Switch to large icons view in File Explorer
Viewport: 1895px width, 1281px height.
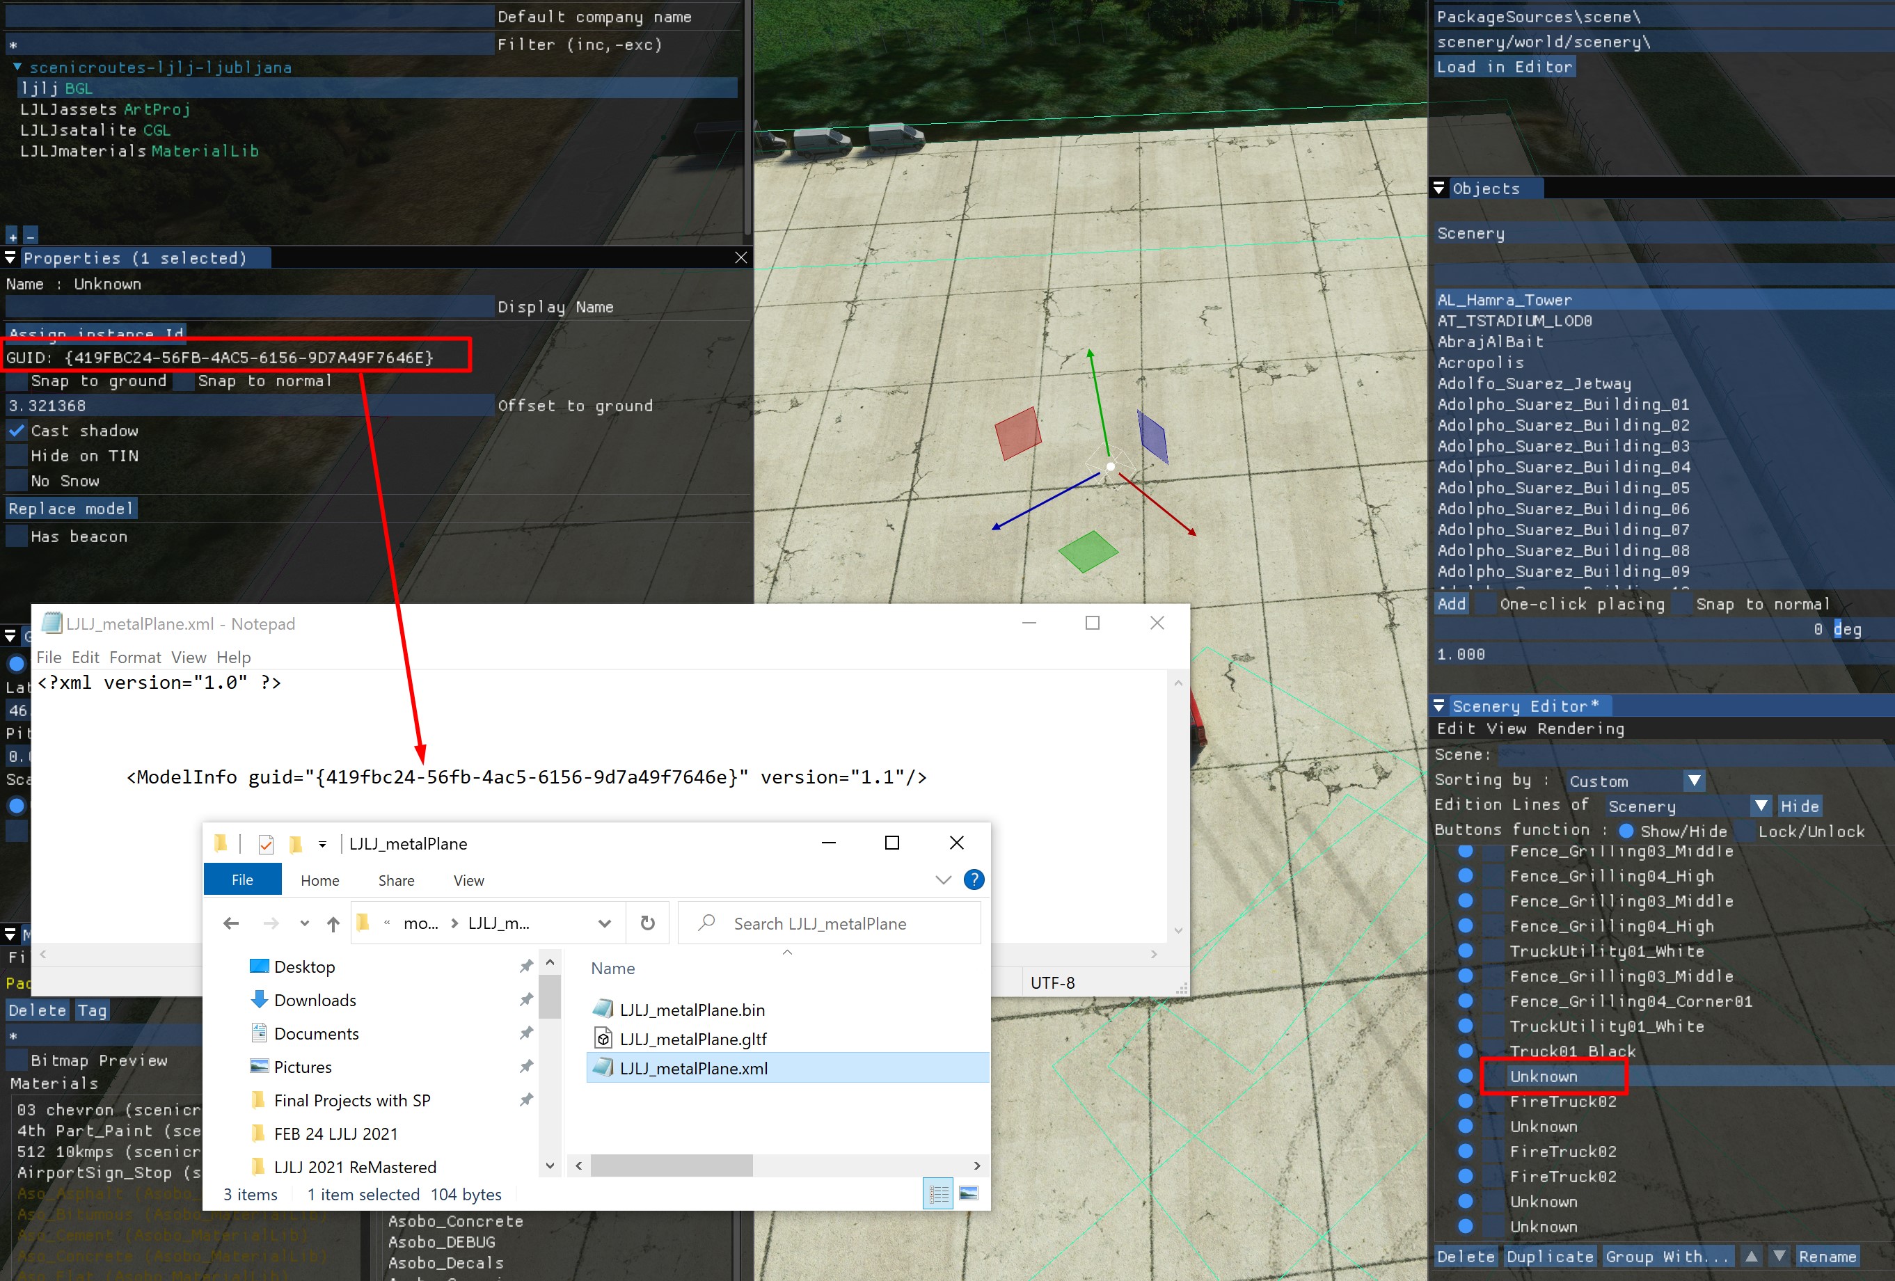(969, 1193)
